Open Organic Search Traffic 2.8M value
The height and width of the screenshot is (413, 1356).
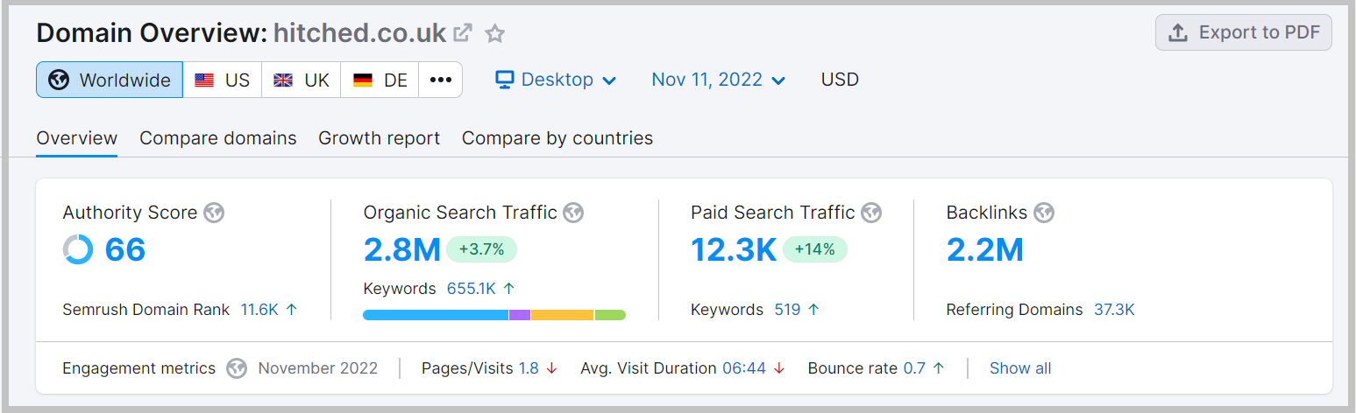(402, 250)
